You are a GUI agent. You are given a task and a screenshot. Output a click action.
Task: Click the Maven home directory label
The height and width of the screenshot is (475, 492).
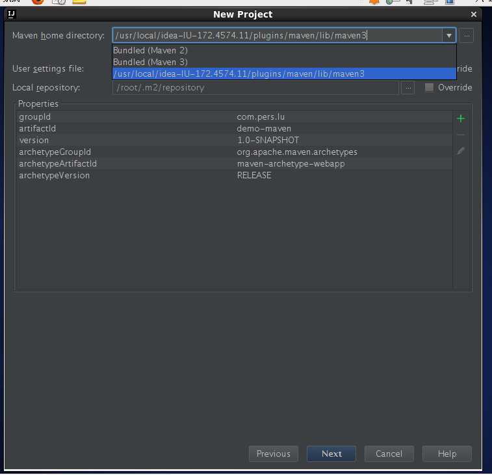point(58,36)
